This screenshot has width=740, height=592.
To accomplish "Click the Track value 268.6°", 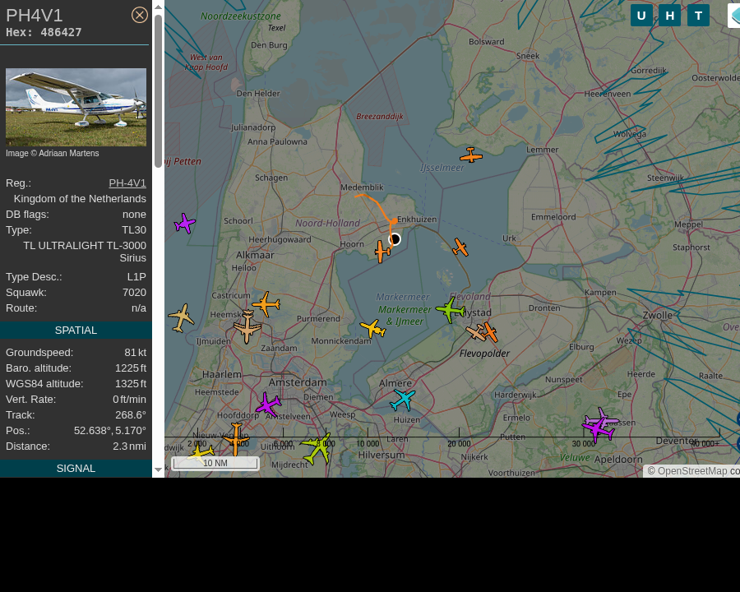I will (x=131, y=415).
